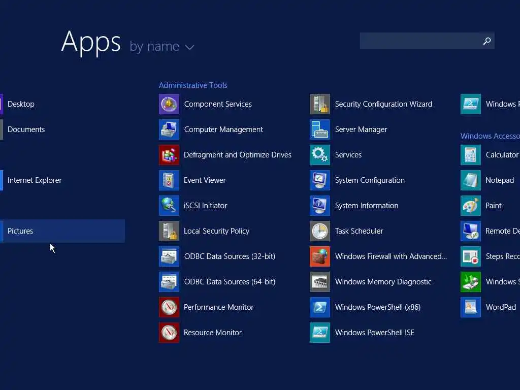
Task: Click the search magnifier button
Action: (x=487, y=41)
